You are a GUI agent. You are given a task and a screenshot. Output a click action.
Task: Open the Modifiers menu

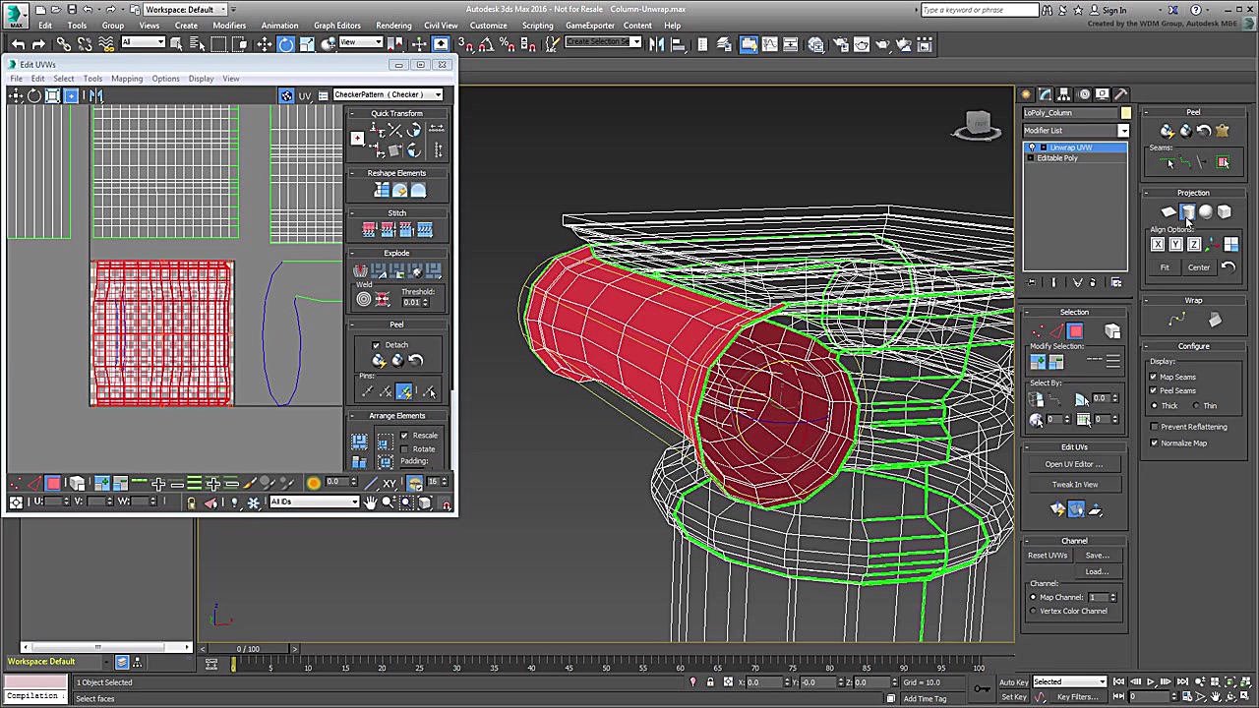click(x=229, y=26)
